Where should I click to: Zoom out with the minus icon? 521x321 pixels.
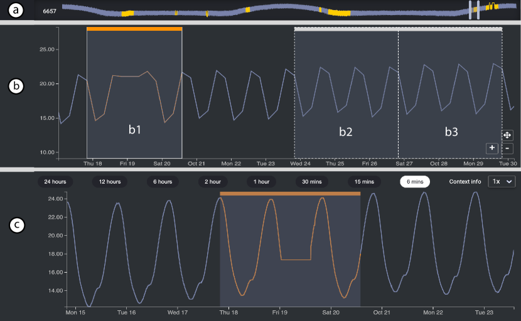point(507,148)
